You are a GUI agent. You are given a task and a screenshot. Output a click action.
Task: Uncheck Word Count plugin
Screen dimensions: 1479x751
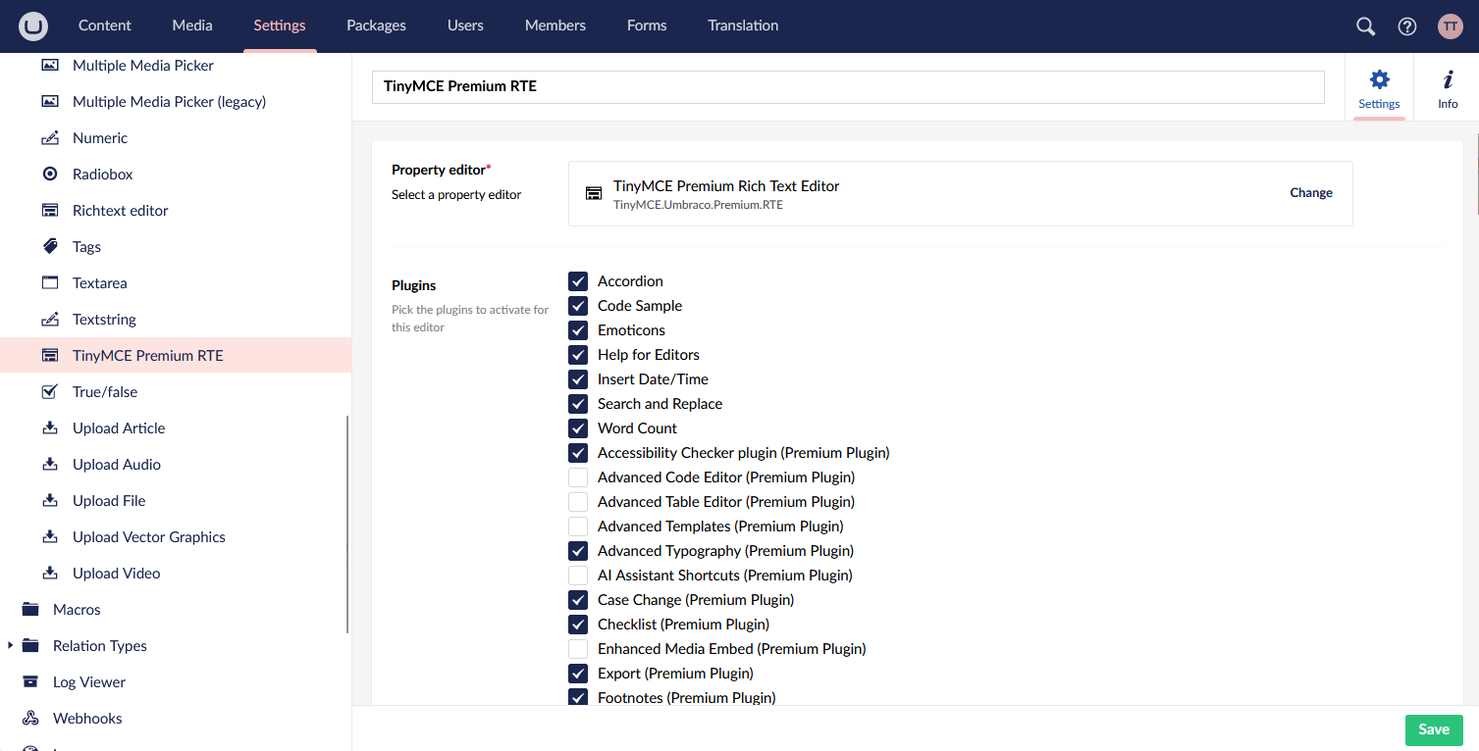click(x=578, y=428)
